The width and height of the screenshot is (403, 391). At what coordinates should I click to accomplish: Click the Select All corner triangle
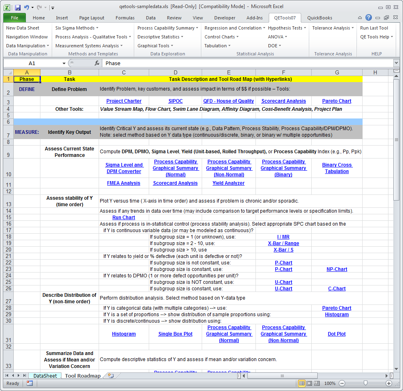pos(8,72)
